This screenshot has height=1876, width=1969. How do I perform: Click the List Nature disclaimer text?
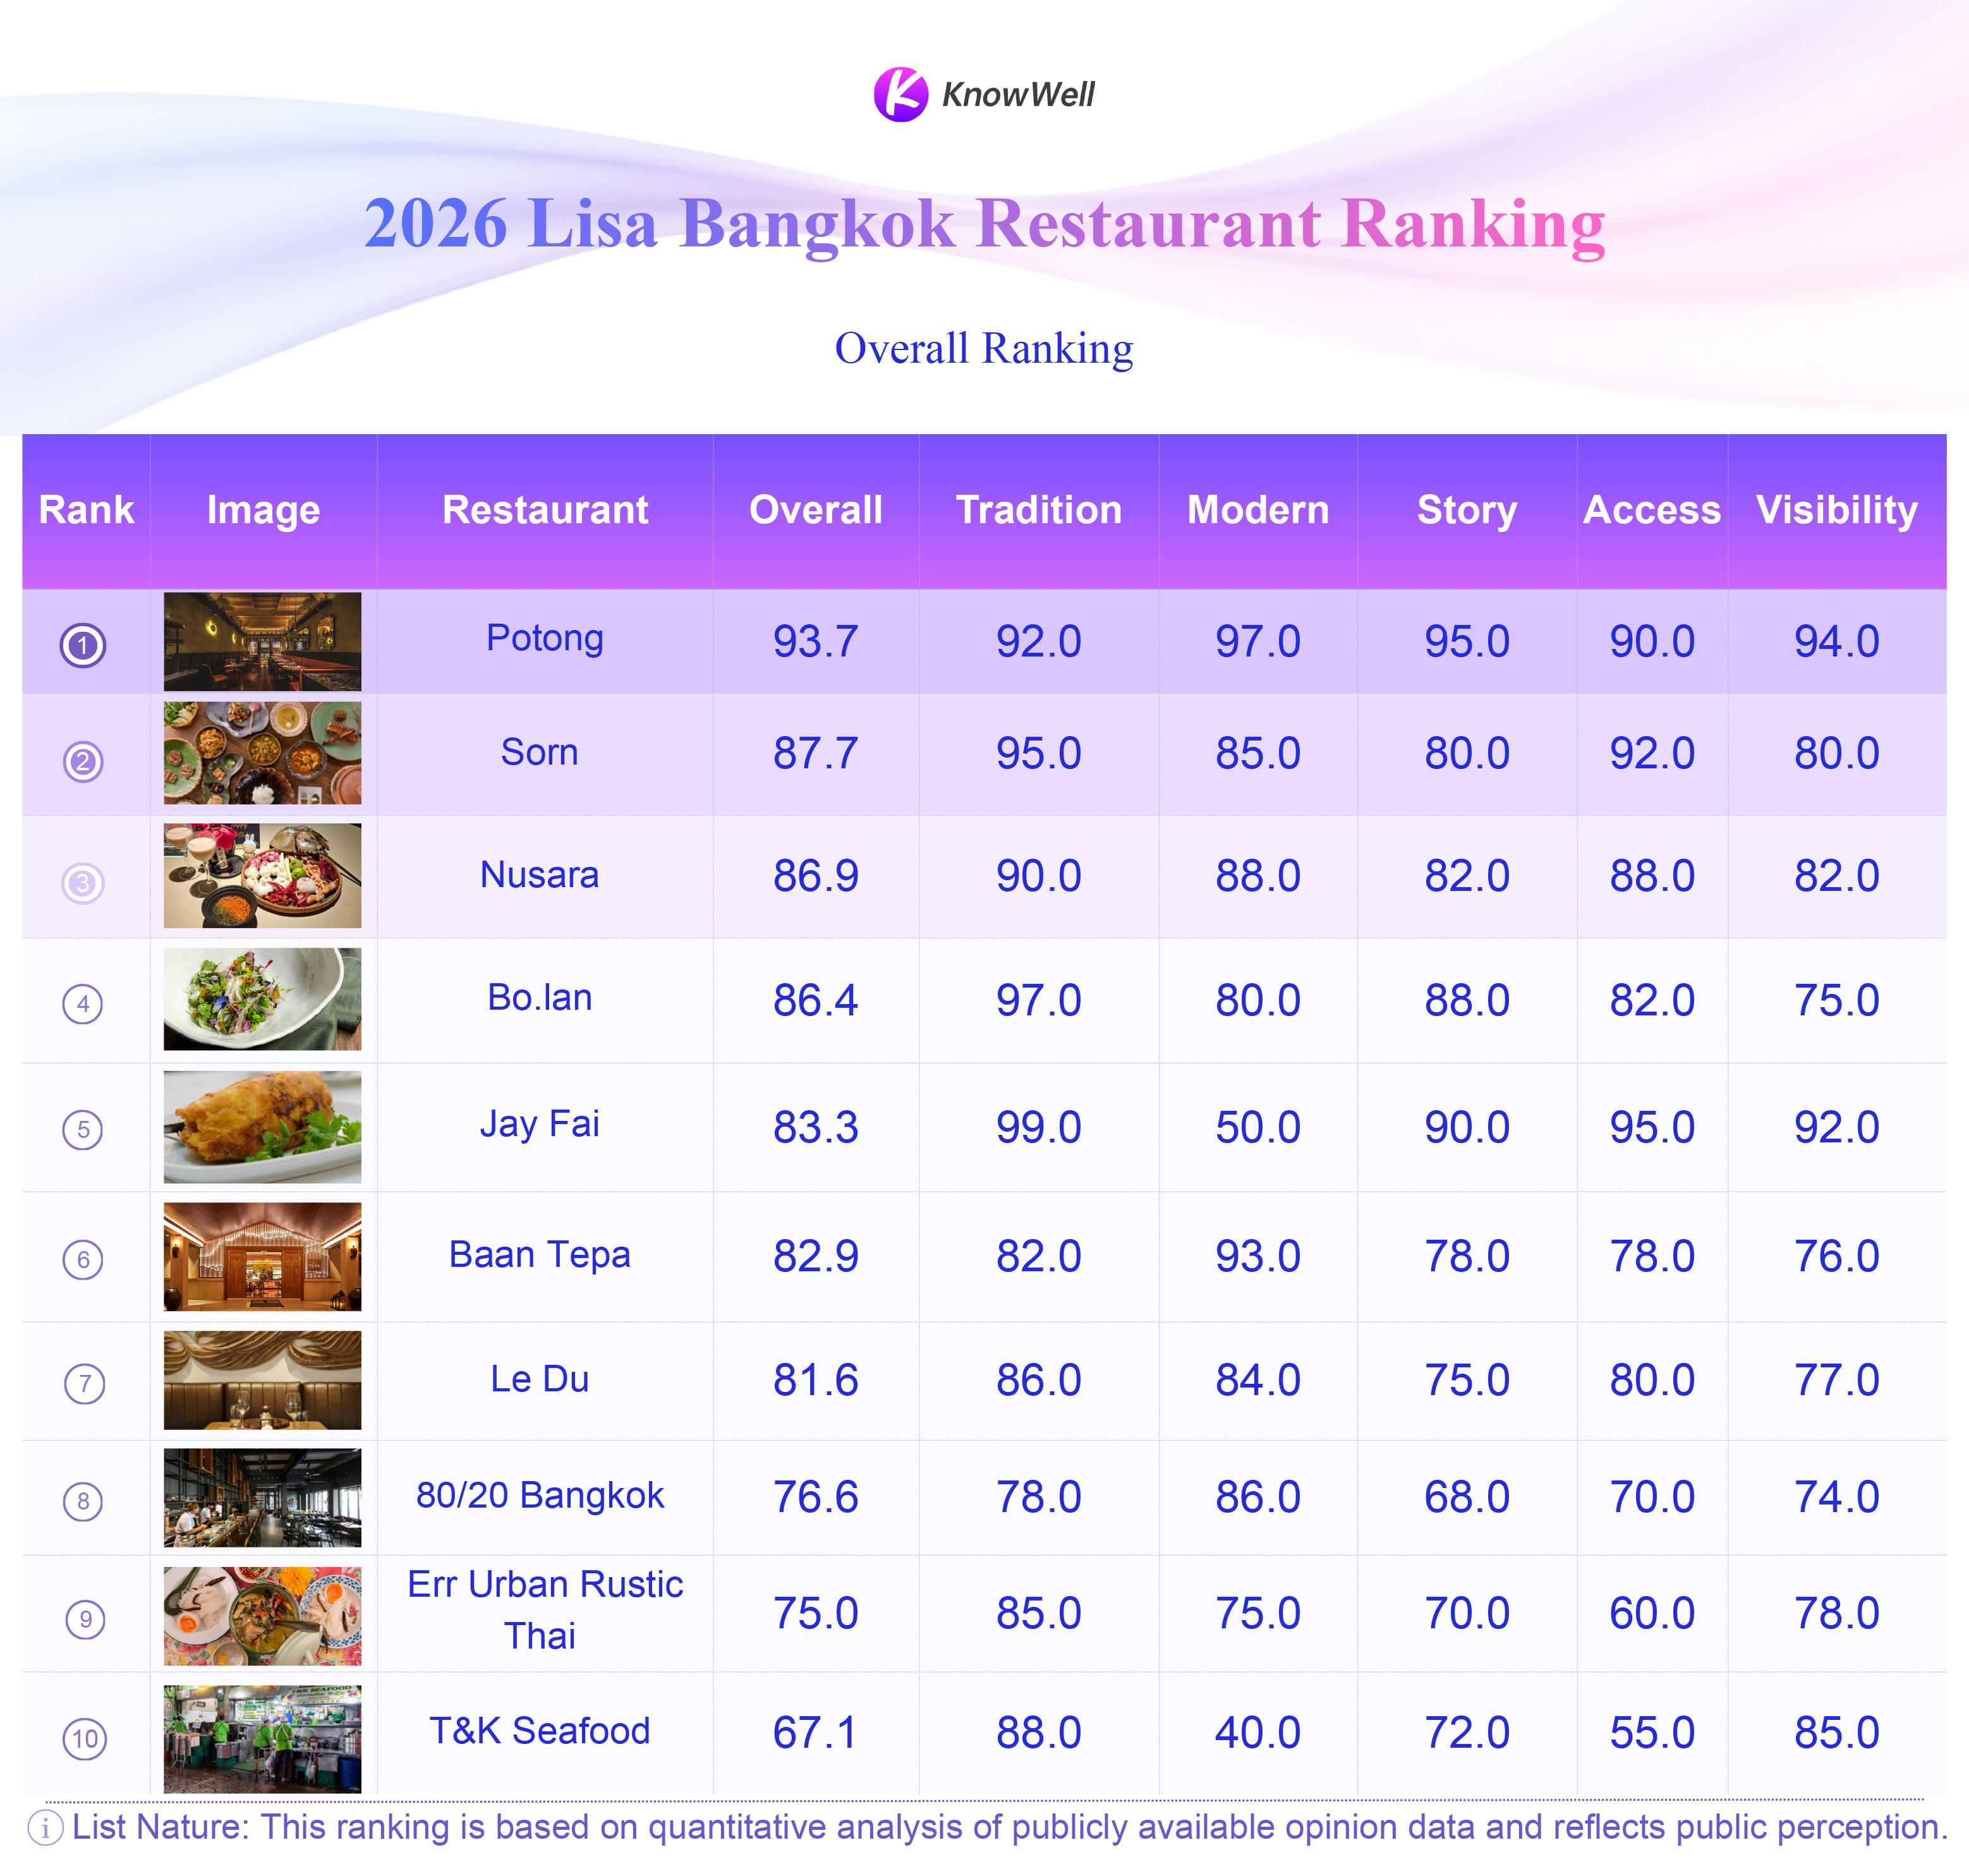[1010, 1829]
